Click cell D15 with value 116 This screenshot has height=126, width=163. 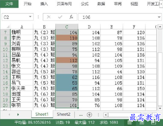pyautogui.click(x=89, y=77)
